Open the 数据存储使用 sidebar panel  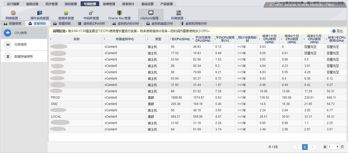click(x=24, y=56)
